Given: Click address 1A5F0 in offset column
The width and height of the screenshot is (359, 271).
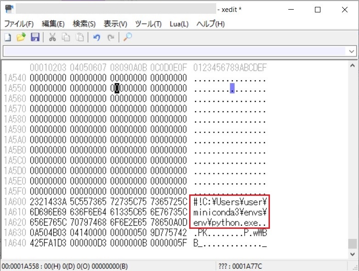Looking at the screenshot, I should tap(15, 191).
